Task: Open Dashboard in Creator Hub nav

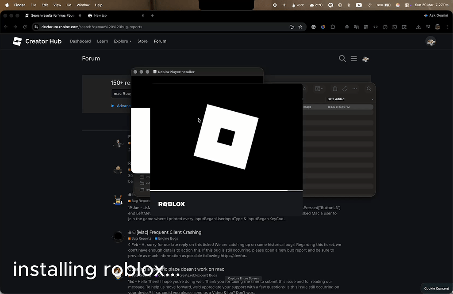Action: click(x=81, y=41)
